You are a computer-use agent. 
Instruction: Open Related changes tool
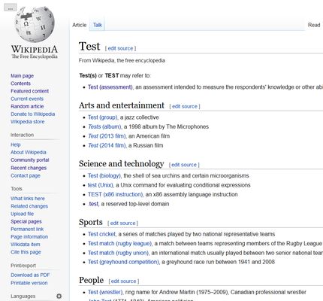point(29,206)
